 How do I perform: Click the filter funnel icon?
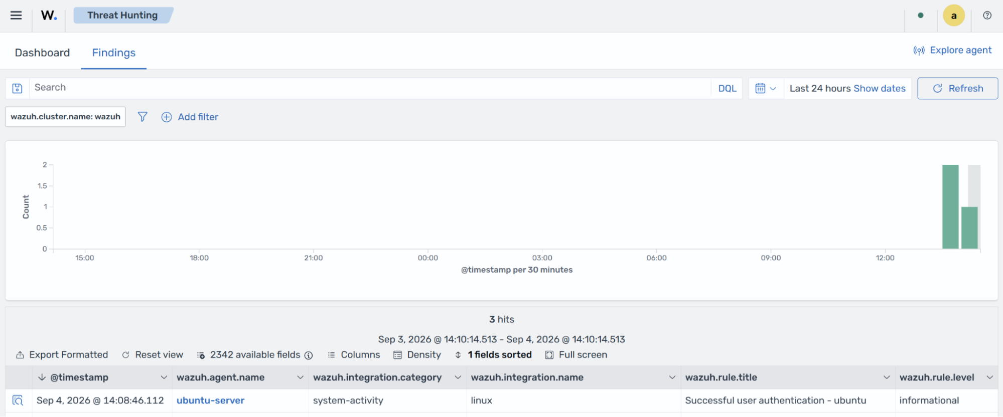click(142, 117)
